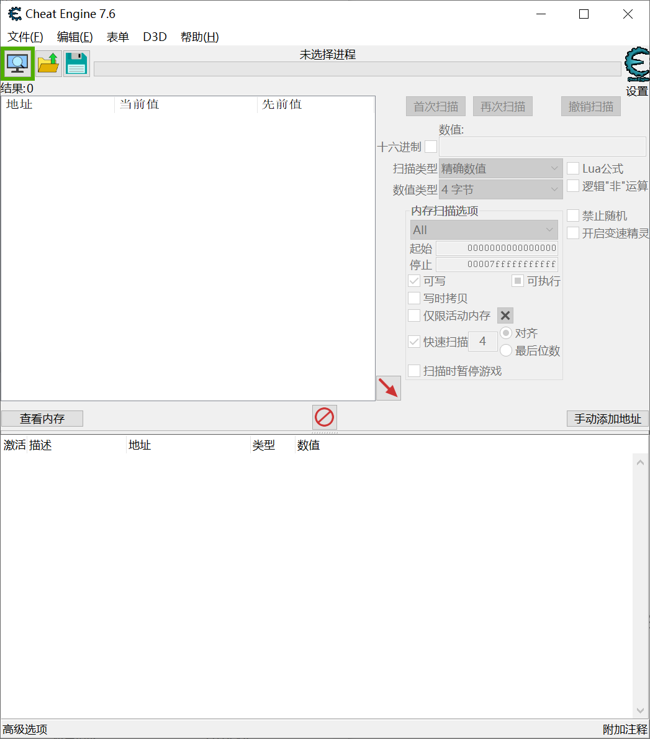This screenshot has width=650, height=739.
Task: Click address list scrollbar down arrow
Action: [640, 710]
